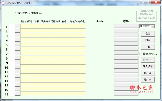
Task: Click the 保存 save button
Action: coord(148,73)
